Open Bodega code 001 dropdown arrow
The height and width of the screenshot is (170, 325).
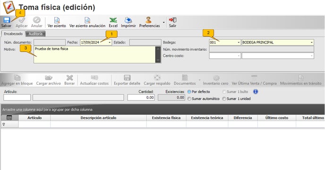coord(239,42)
